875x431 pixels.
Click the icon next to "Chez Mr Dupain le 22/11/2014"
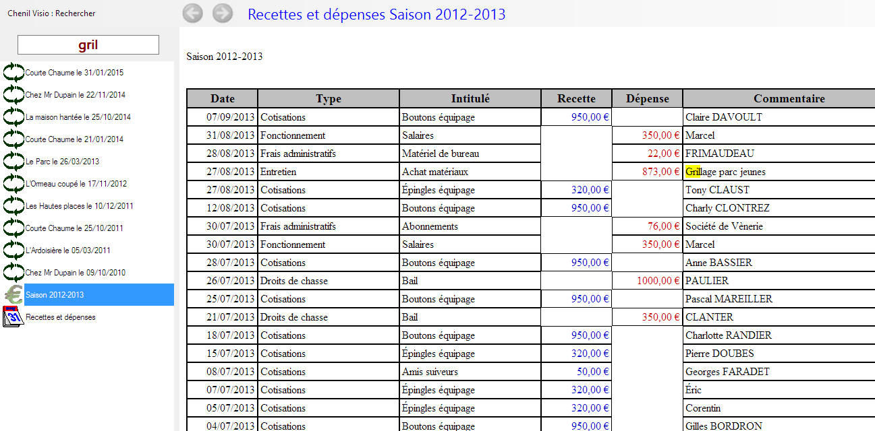coord(14,94)
